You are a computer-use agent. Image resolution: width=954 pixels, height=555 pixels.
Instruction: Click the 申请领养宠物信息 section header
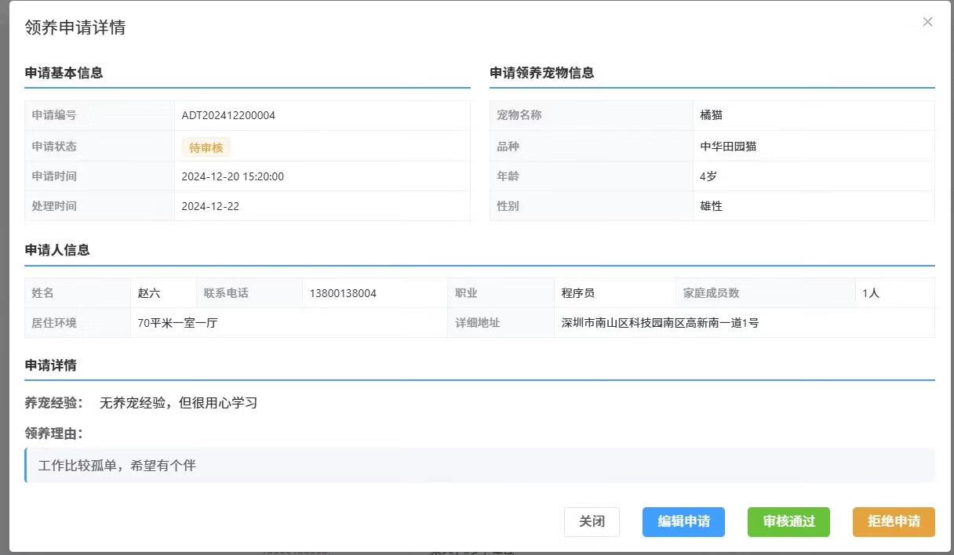pyautogui.click(x=542, y=73)
